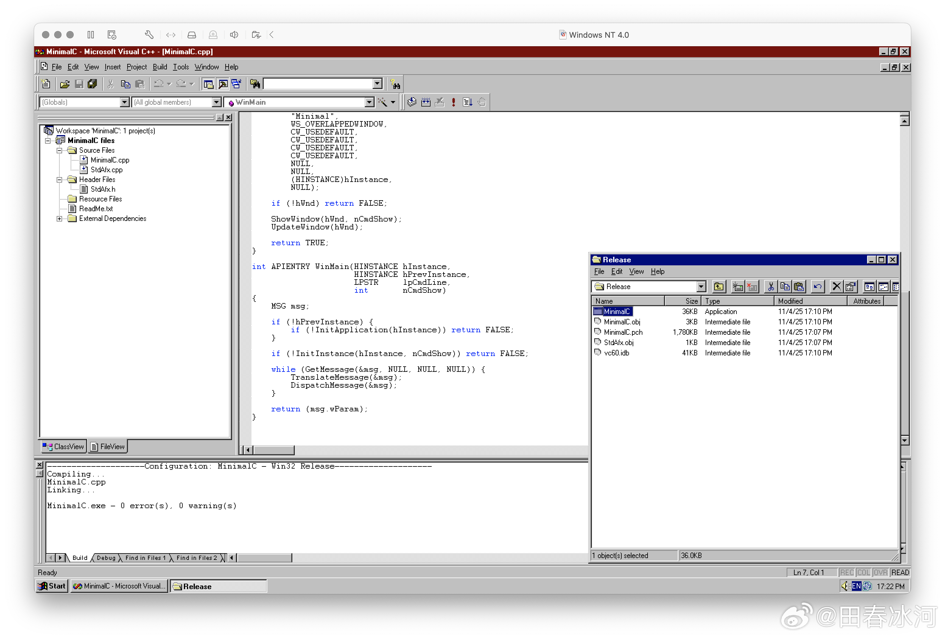Viewport: 945px width, 639px height.
Task: Expand the External Dependencies folder
Action: pos(59,219)
